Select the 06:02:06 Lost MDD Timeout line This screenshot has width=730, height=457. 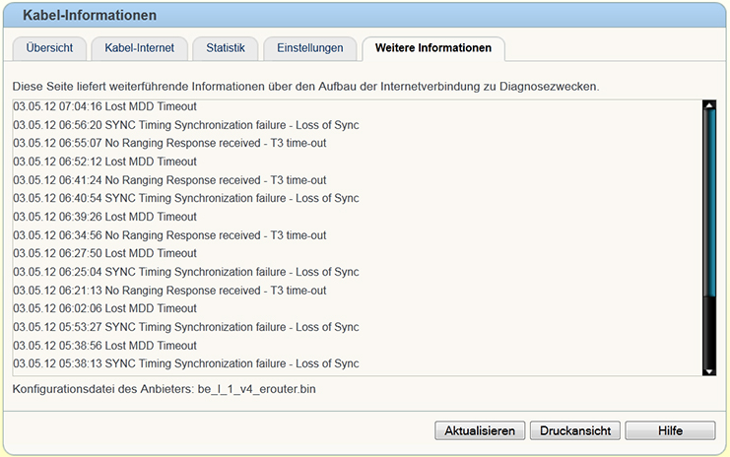pyautogui.click(x=104, y=308)
